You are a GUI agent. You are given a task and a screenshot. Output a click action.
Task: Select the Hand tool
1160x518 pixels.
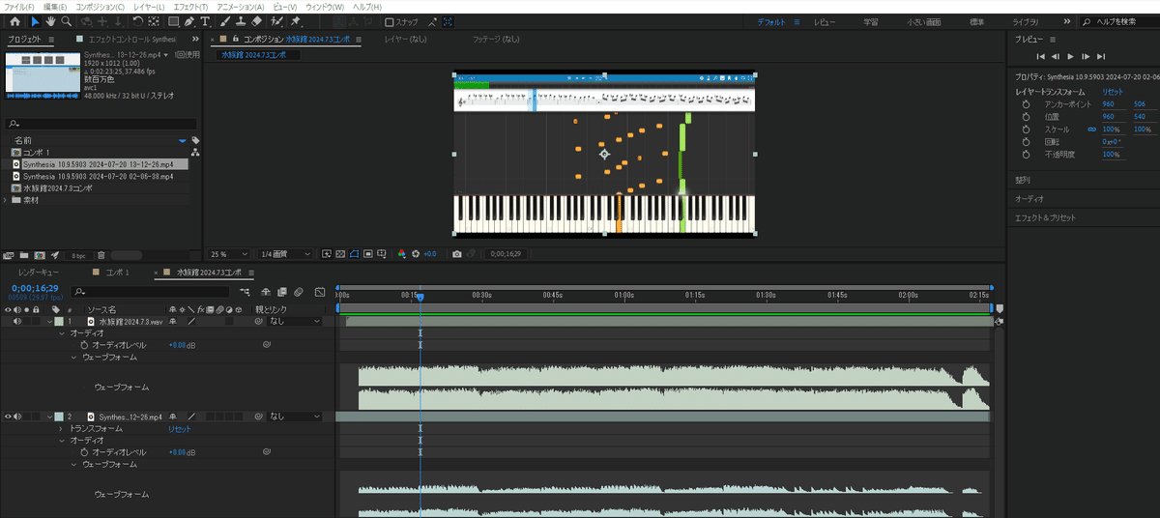pos(50,20)
